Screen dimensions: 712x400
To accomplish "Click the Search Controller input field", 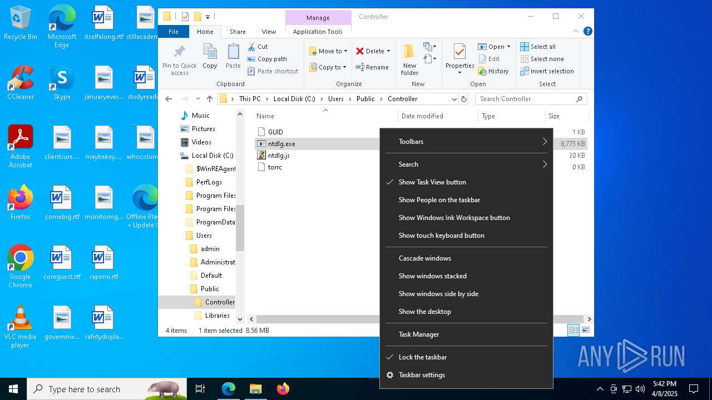I will coord(526,99).
